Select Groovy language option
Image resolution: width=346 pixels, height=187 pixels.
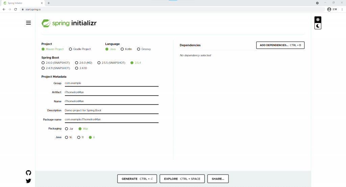[x=144, y=49]
